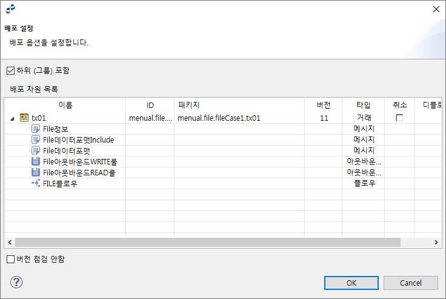Viewport: 446px width, 299px height.
Task: Select the tx01 row name
Action: click(39, 118)
